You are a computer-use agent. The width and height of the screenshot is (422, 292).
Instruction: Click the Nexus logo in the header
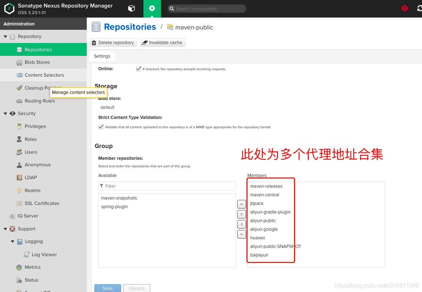[9, 8]
